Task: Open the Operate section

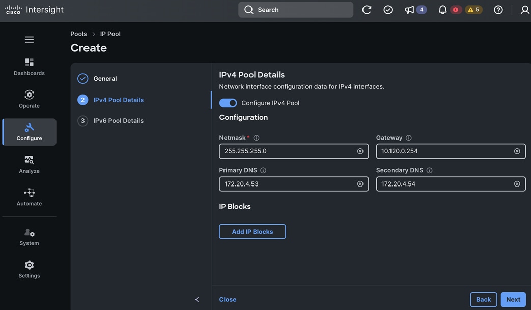Action: [x=29, y=99]
